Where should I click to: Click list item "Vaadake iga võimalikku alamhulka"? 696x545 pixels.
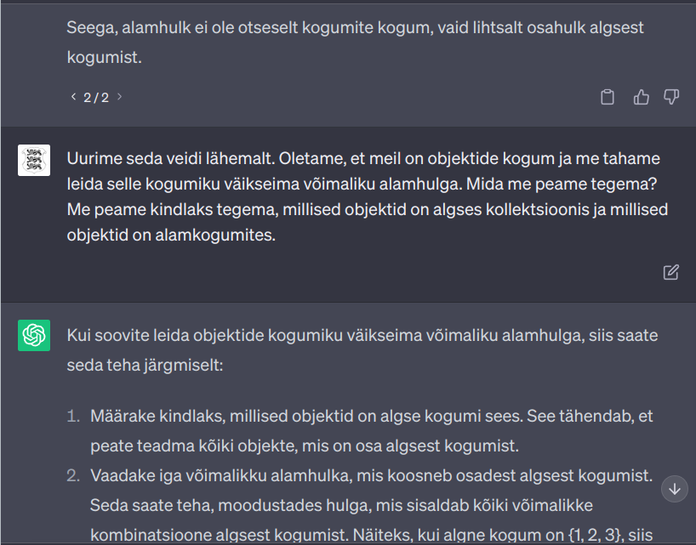click(x=371, y=504)
